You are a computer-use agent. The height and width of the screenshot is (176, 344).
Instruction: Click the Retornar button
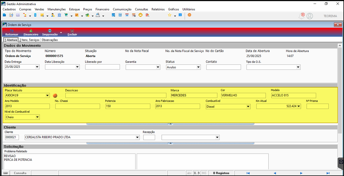[x=12, y=32]
